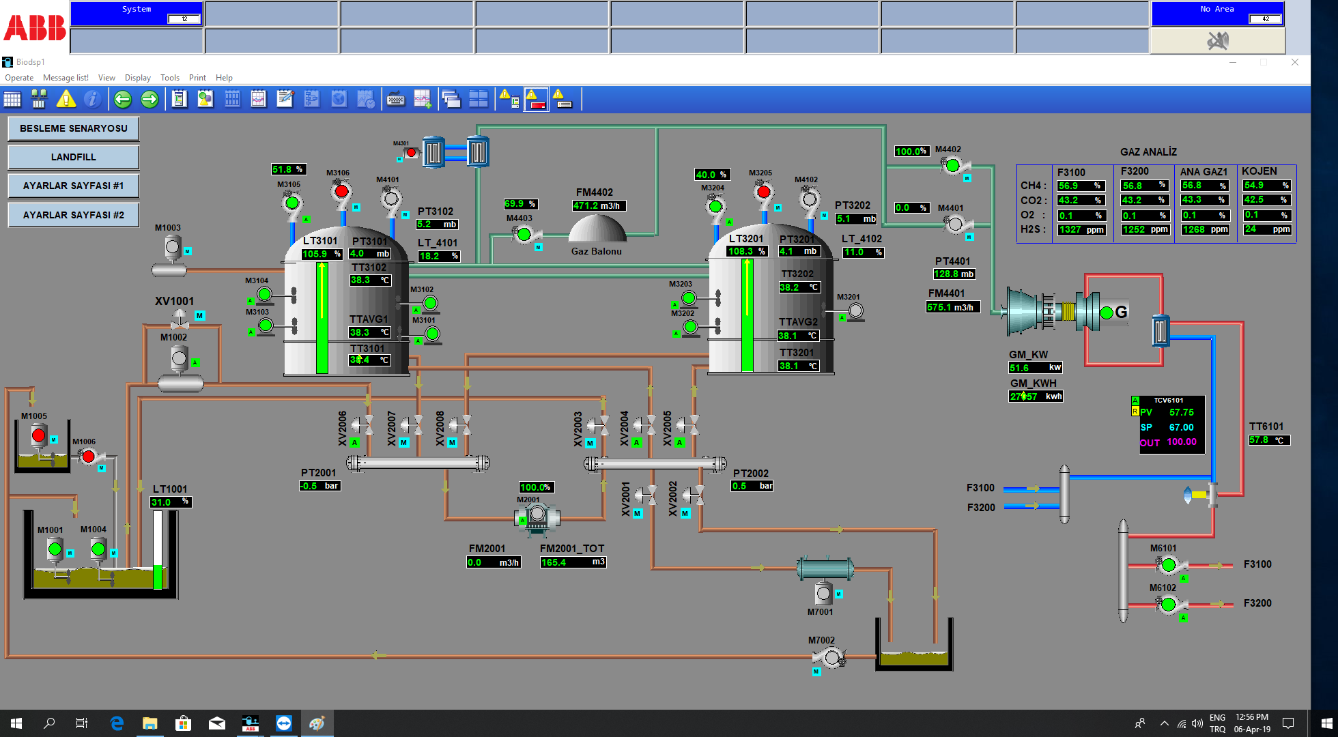Open the Operate menu
The width and height of the screenshot is (1338, 737).
click(x=19, y=78)
